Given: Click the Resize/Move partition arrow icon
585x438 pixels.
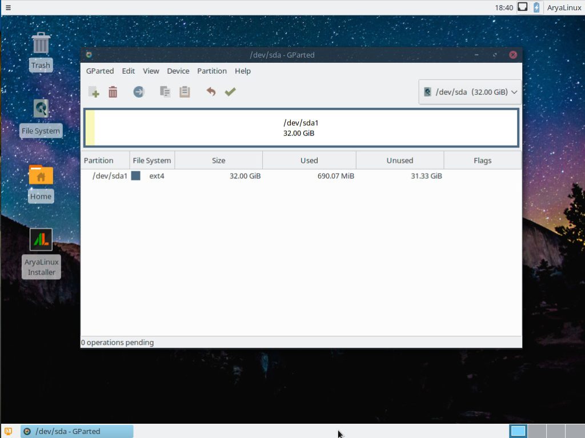Looking at the screenshot, I should pyautogui.click(x=139, y=92).
